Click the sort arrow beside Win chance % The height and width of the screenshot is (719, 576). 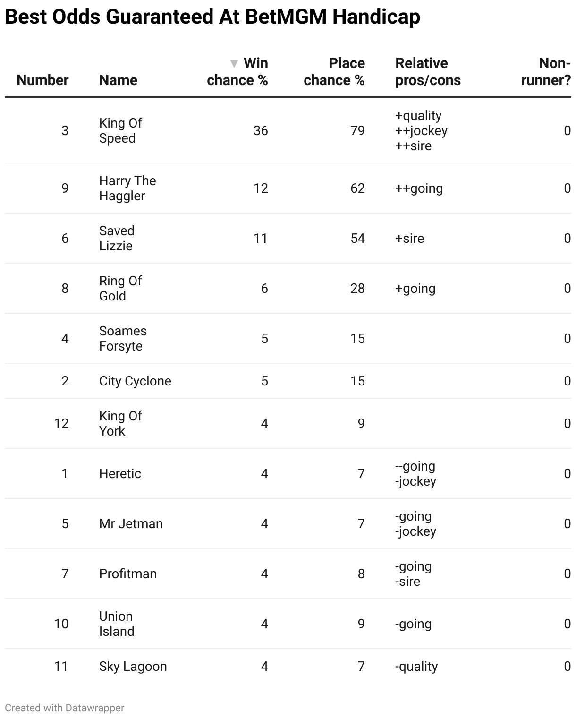(x=234, y=64)
